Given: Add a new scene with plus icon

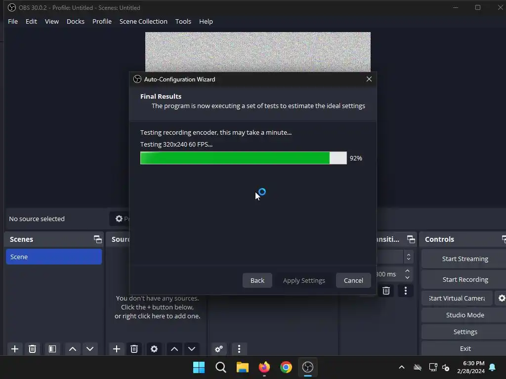Looking at the screenshot, I should coord(14,349).
